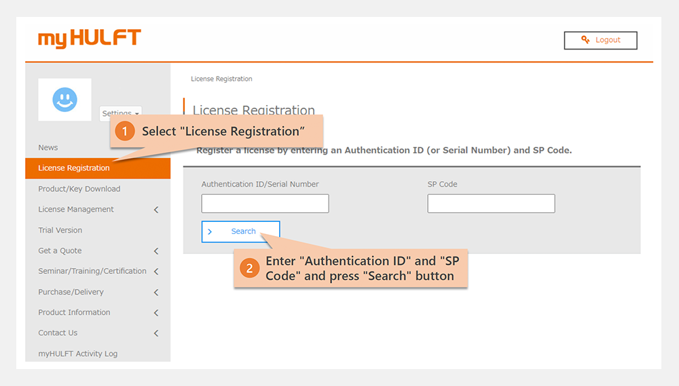The height and width of the screenshot is (386, 679).
Task: Click into the SP Code field
Action: [x=491, y=204]
